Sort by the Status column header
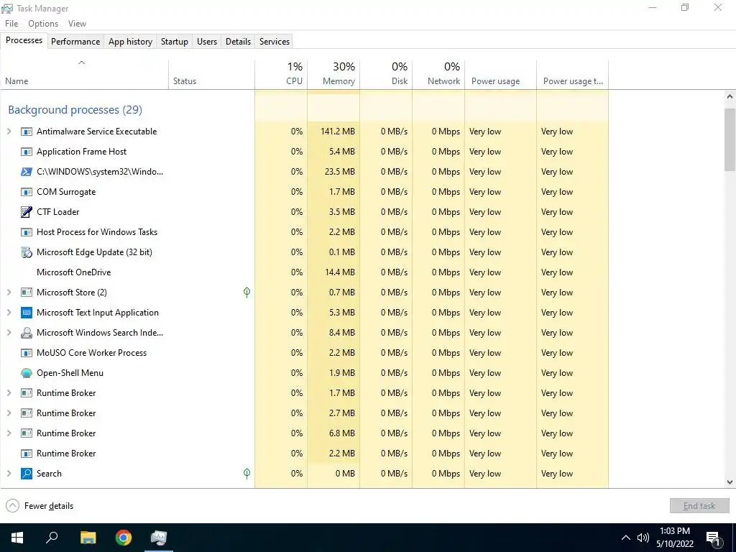 [x=212, y=74]
